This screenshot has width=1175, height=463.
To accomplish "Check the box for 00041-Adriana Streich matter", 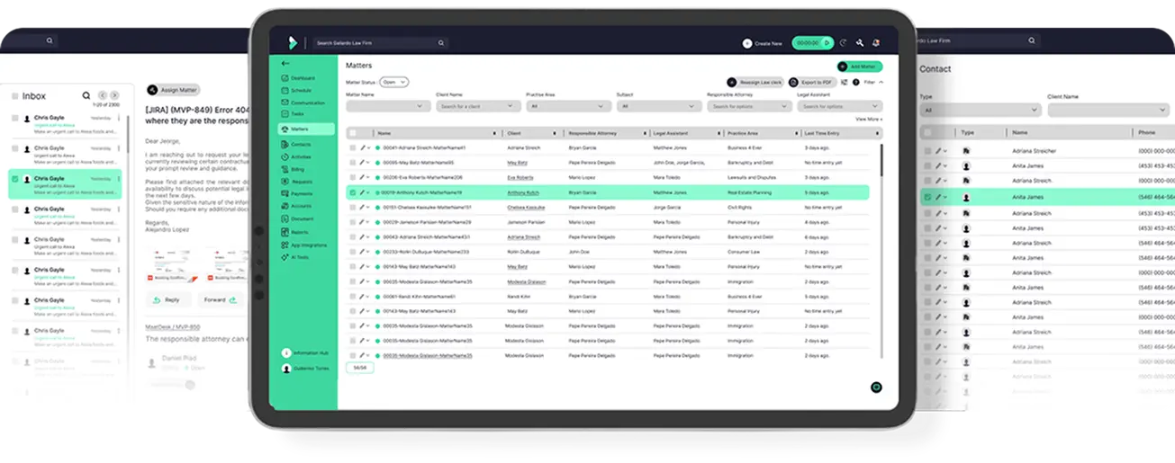I will (x=353, y=147).
